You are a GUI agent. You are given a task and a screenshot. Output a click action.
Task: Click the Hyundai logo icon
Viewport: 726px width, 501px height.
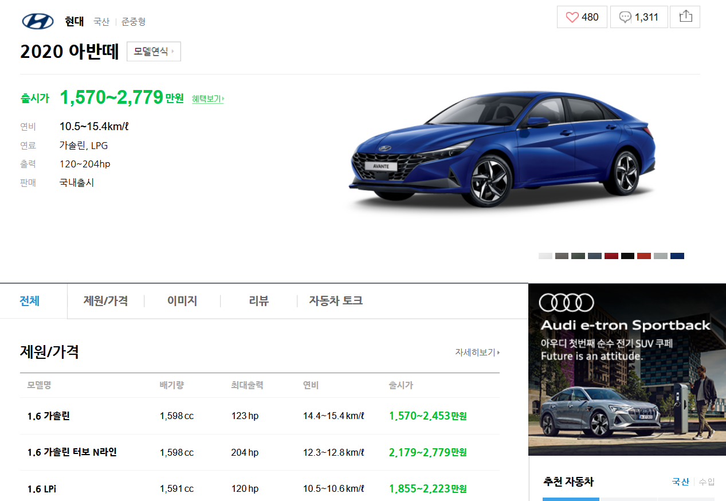[38, 21]
